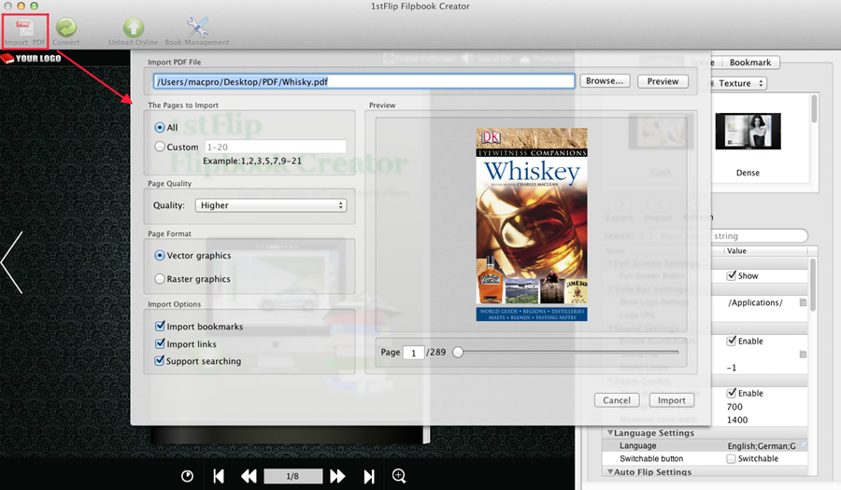
Task: Flip to next page in player bar
Action: [337, 476]
